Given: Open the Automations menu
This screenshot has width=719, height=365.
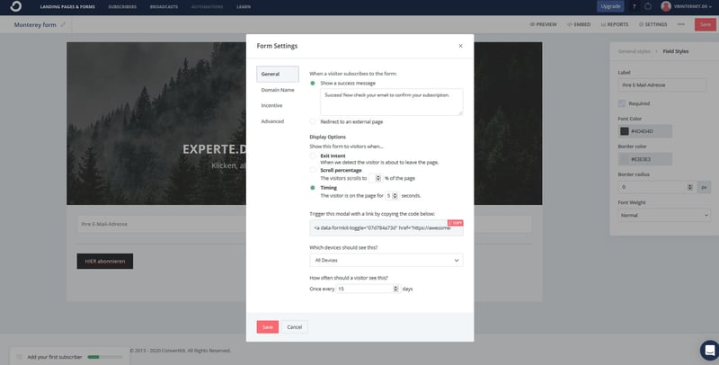Looking at the screenshot, I should coord(208,7).
